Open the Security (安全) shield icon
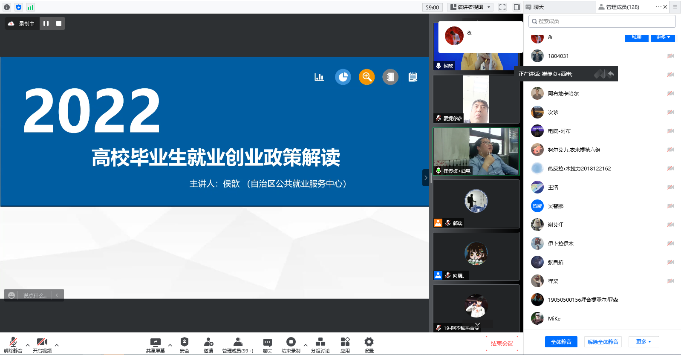Image resolution: width=681 pixels, height=355 pixels. point(184,342)
